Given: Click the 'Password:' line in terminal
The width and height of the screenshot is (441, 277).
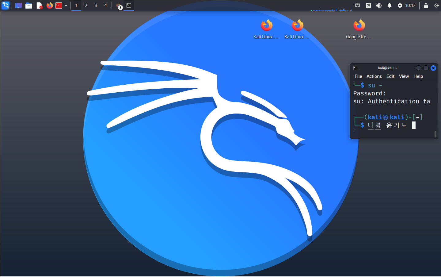Looking at the screenshot, I should point(370,93).
